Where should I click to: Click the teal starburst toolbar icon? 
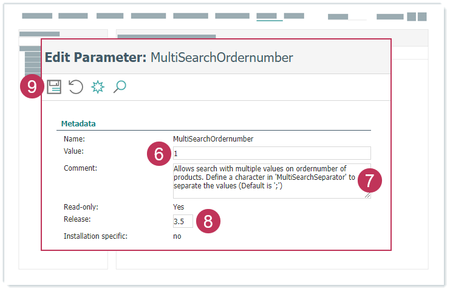click(x=97, y=87)
